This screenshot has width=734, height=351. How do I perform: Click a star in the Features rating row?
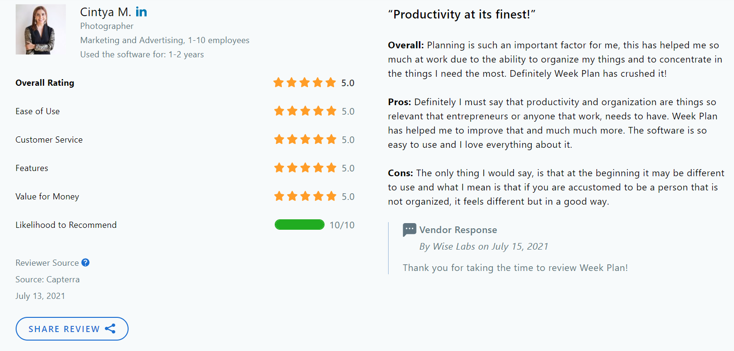coord(305,168)
